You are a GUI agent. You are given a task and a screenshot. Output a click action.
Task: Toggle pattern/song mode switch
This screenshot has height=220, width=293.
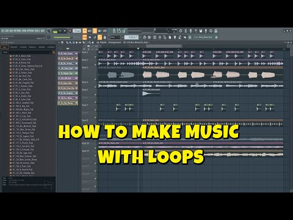(x=55, y=31)
